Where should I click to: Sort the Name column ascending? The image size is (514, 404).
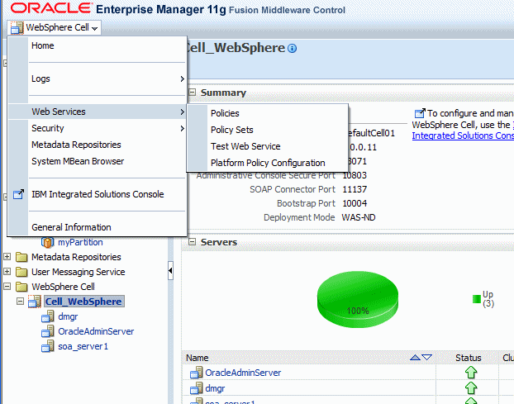[416, 358]
